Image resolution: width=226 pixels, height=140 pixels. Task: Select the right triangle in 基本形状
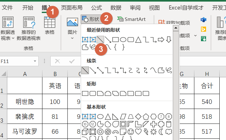pos(115,117)
